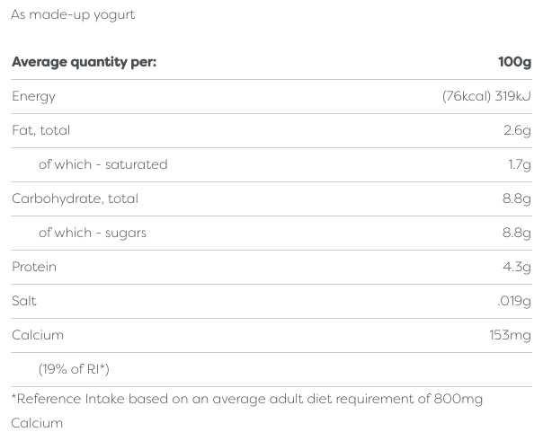Click the 100g column header

pyautogui.click(x=514, y=62)
